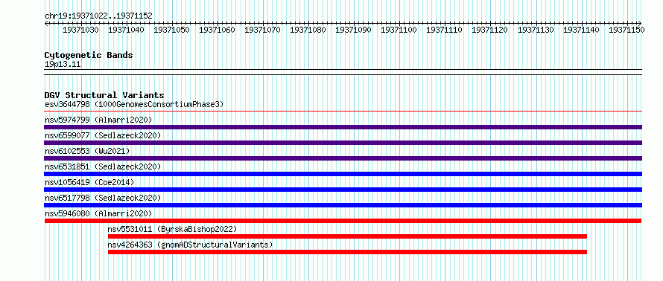
Task: Open variant nsv6531851 (Sedlazeck2020)
Action: pyautogui.click(x=103, y=167)
